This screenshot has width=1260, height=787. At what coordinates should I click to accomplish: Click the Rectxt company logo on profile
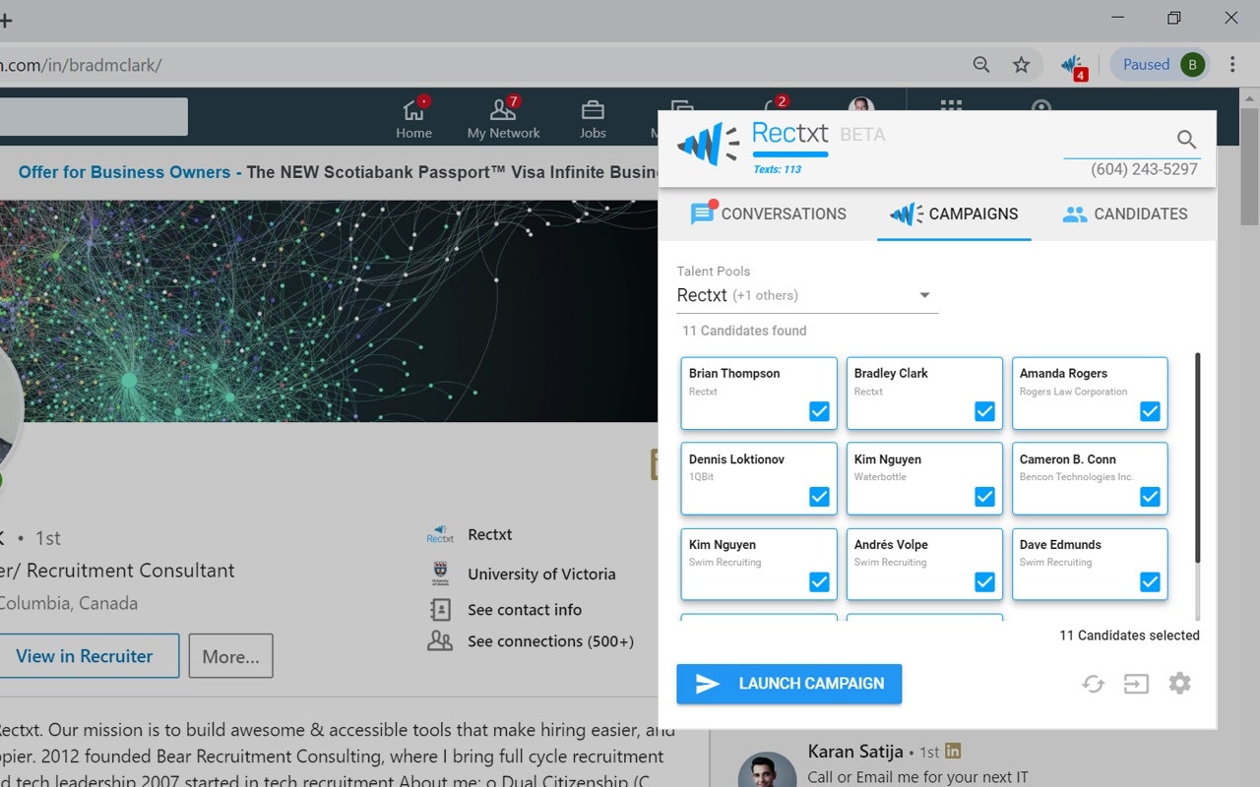(x=440, y=534)
